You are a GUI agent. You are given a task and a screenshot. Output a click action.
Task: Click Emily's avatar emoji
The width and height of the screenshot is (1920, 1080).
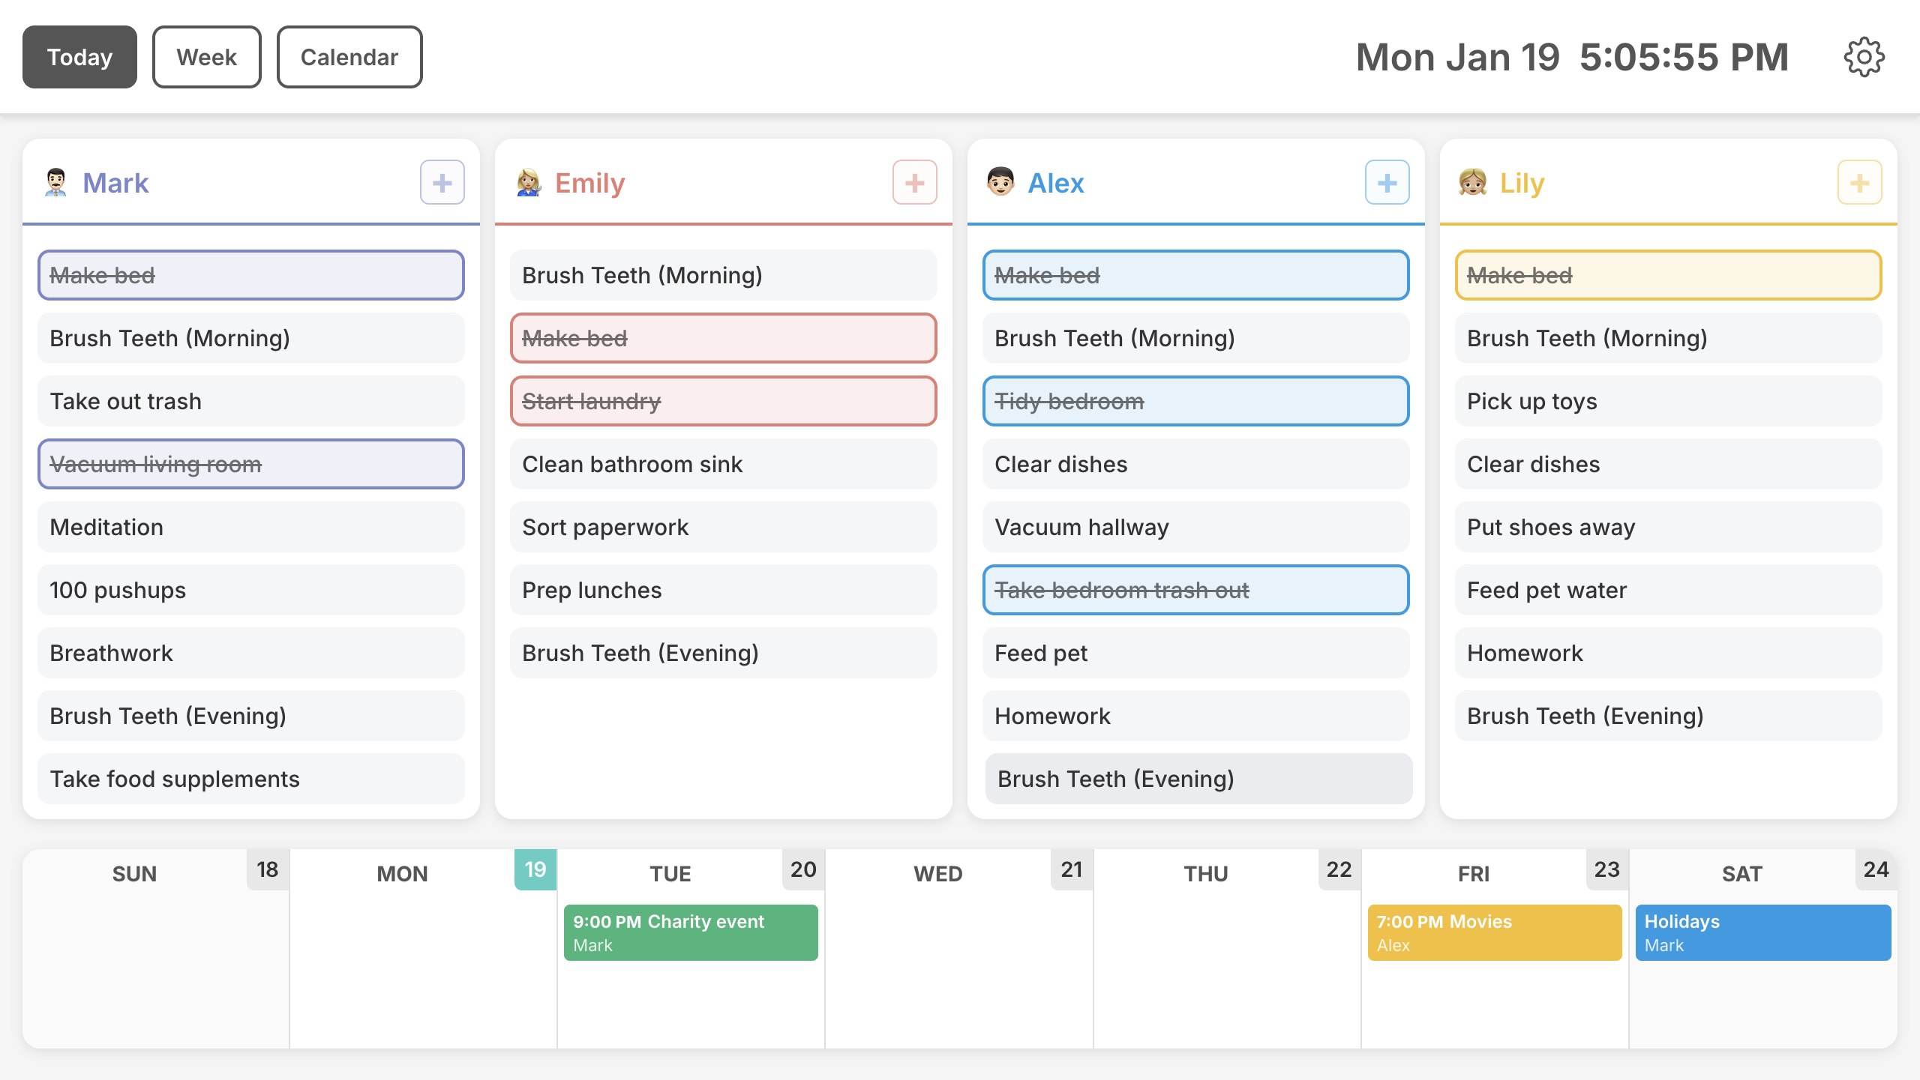click(x=529, y=183)
